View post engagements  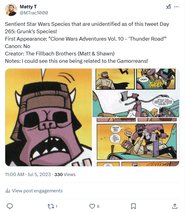pyautogui.click(x=37, y=191)
